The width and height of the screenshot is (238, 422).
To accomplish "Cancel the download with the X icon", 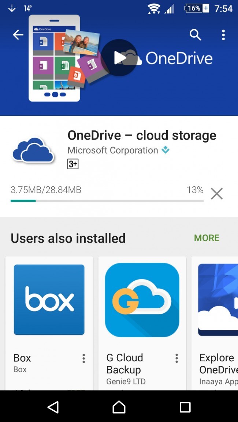I will point(217,194).
